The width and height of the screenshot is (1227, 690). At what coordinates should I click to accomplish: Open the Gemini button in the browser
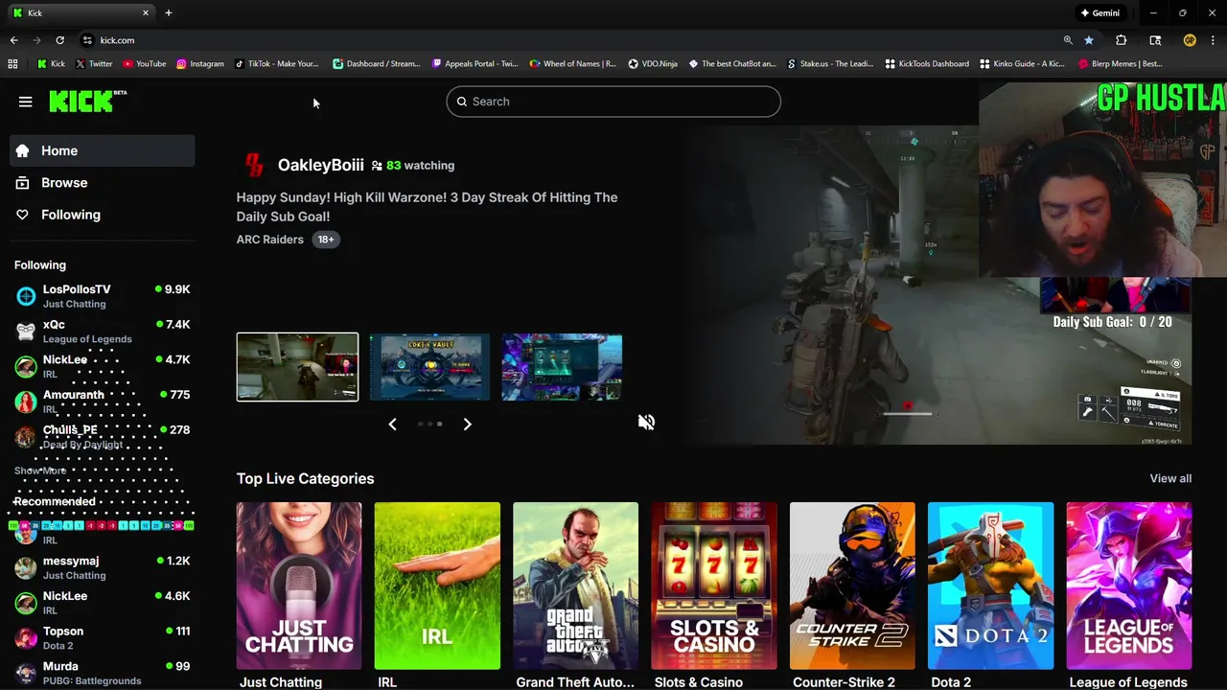(x=1100, y=12)
